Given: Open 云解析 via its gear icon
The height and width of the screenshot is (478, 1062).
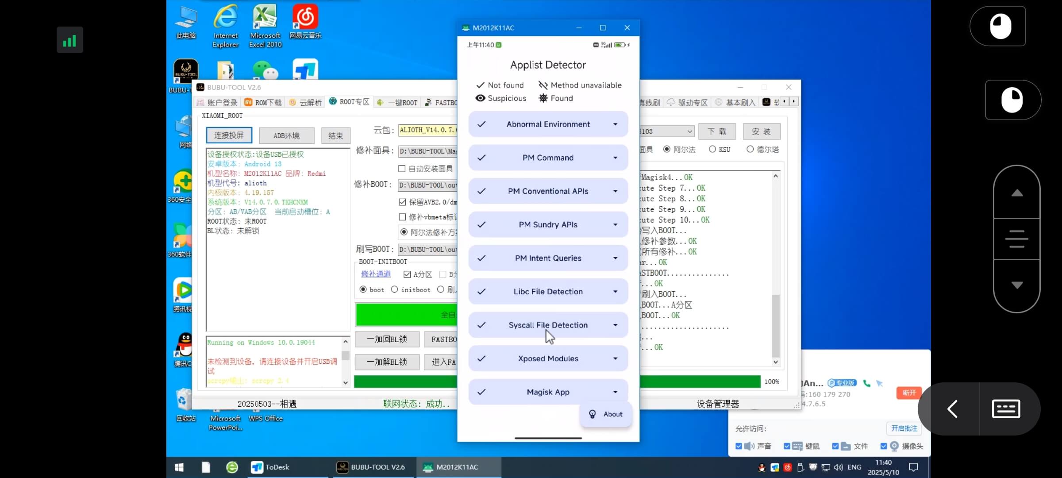Looking at the screenshot, I should click(292, 102).
